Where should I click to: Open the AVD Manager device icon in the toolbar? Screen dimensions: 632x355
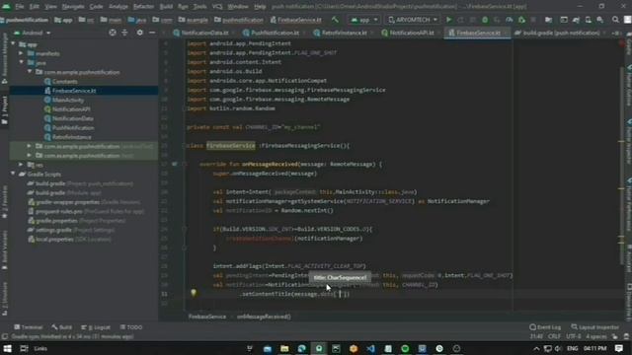(589, 20)
